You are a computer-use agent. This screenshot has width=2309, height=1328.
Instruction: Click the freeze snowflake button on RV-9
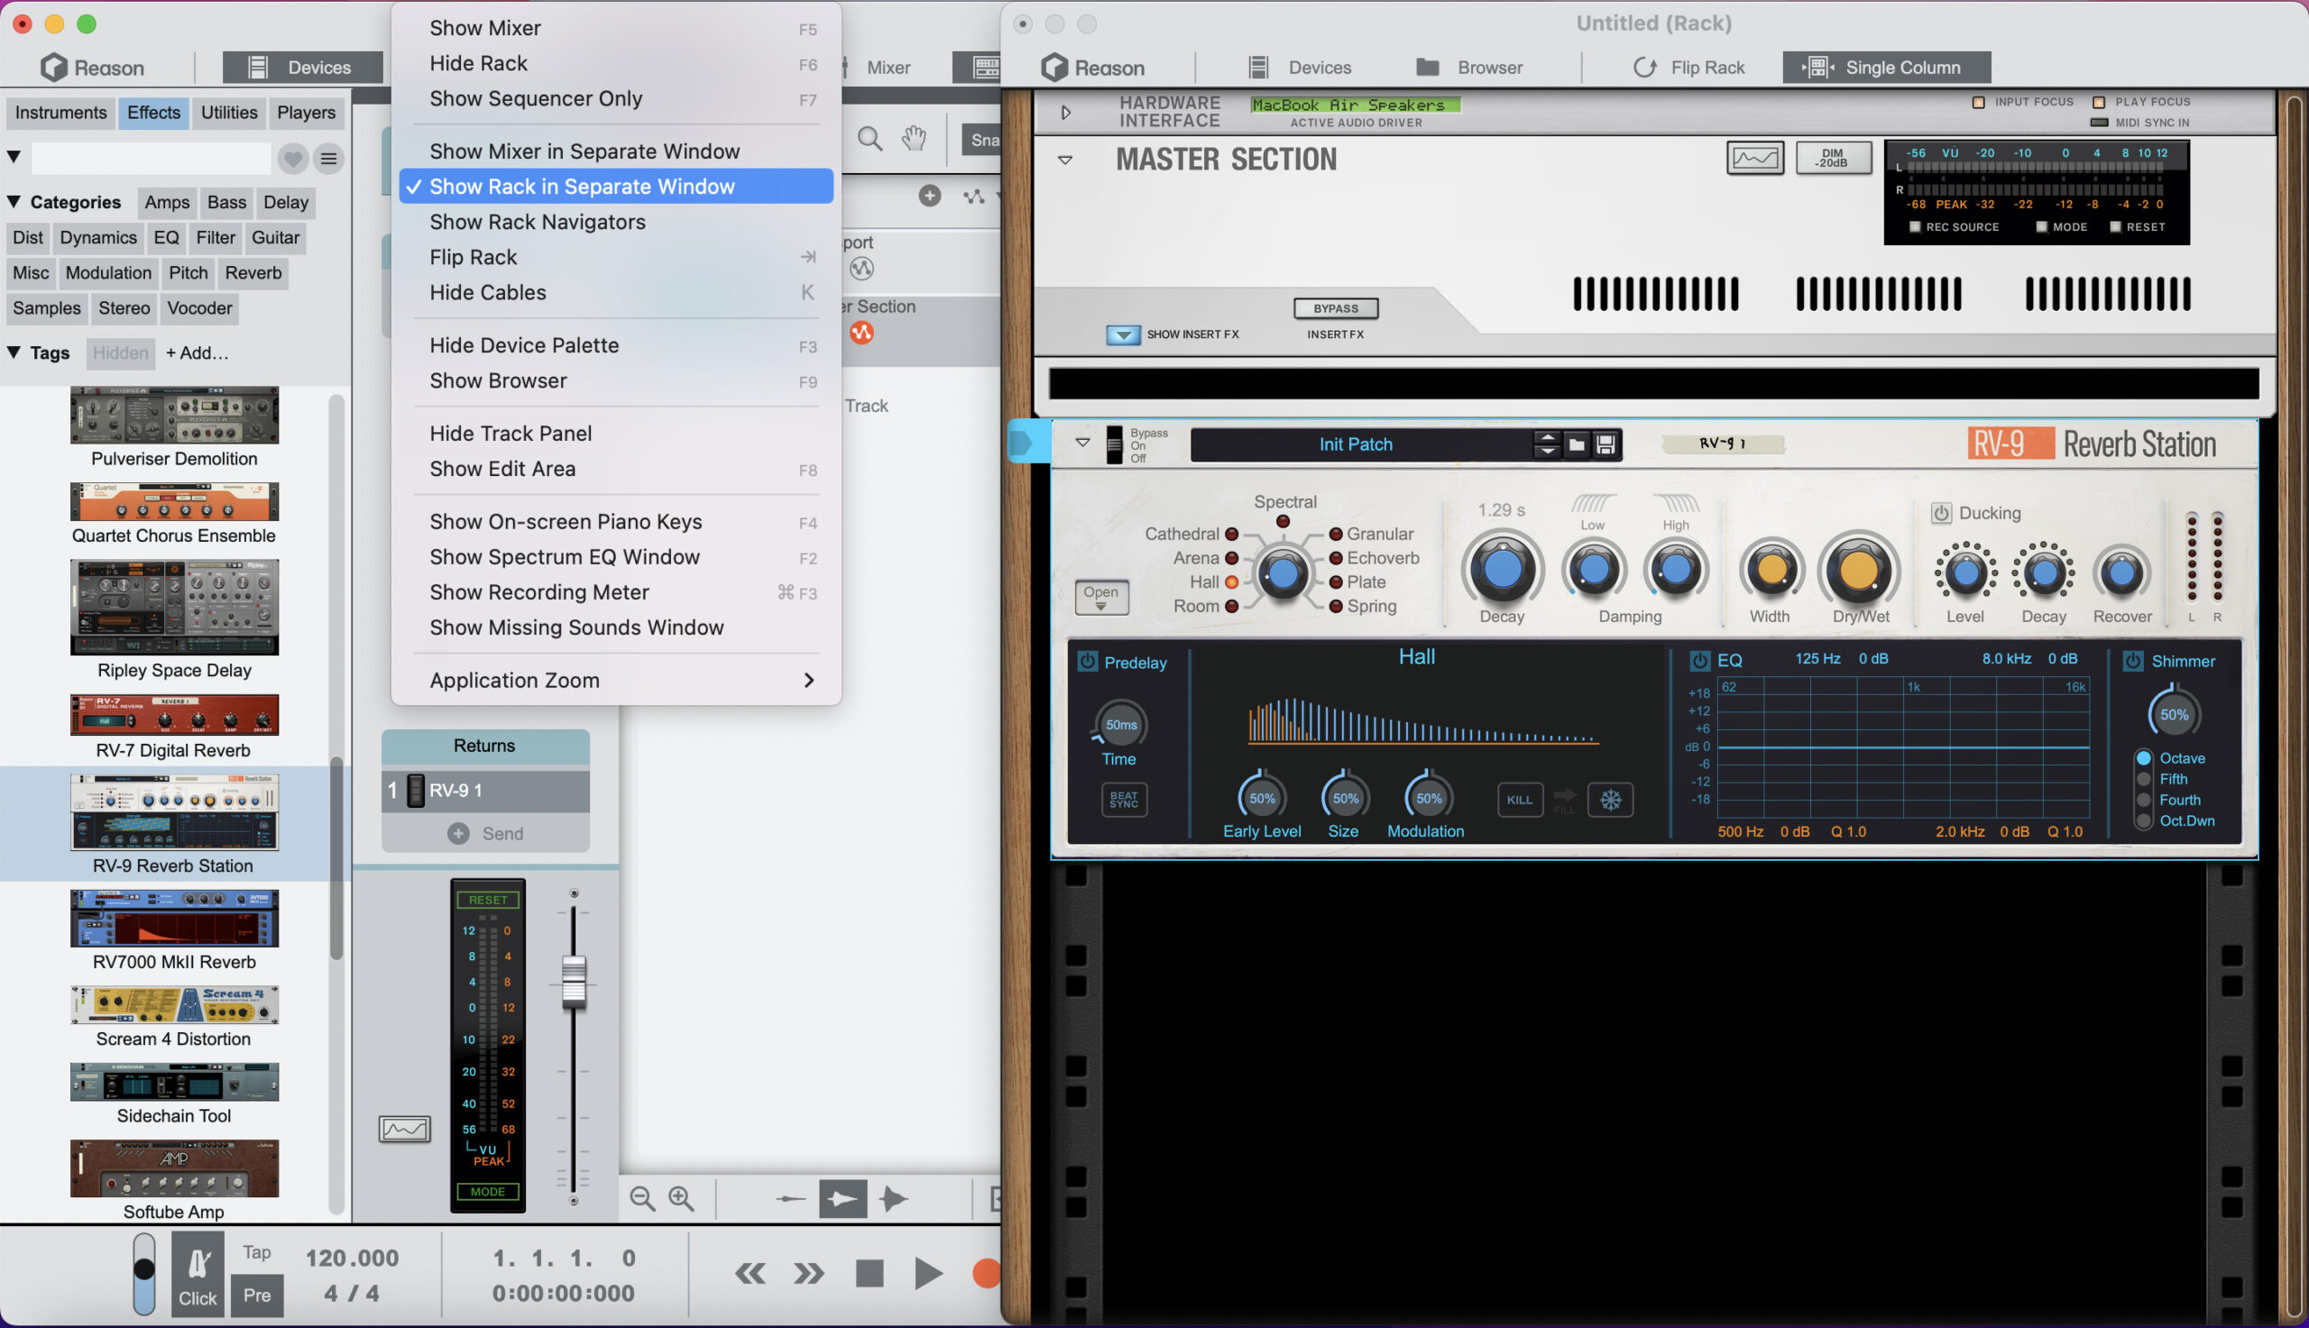[1610, 800]
